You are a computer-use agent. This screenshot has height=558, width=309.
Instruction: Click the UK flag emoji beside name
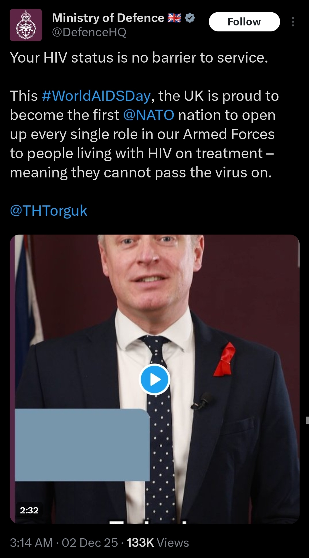click(174, 18)
